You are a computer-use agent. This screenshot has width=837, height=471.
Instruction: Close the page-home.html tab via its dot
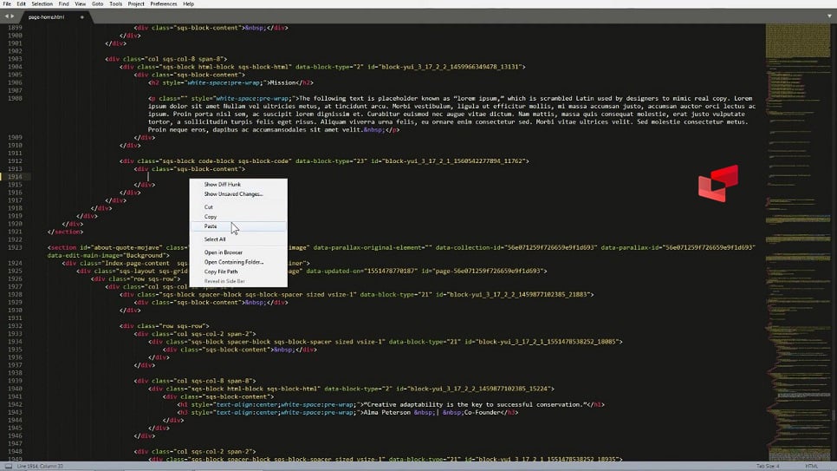coord(82,16)
